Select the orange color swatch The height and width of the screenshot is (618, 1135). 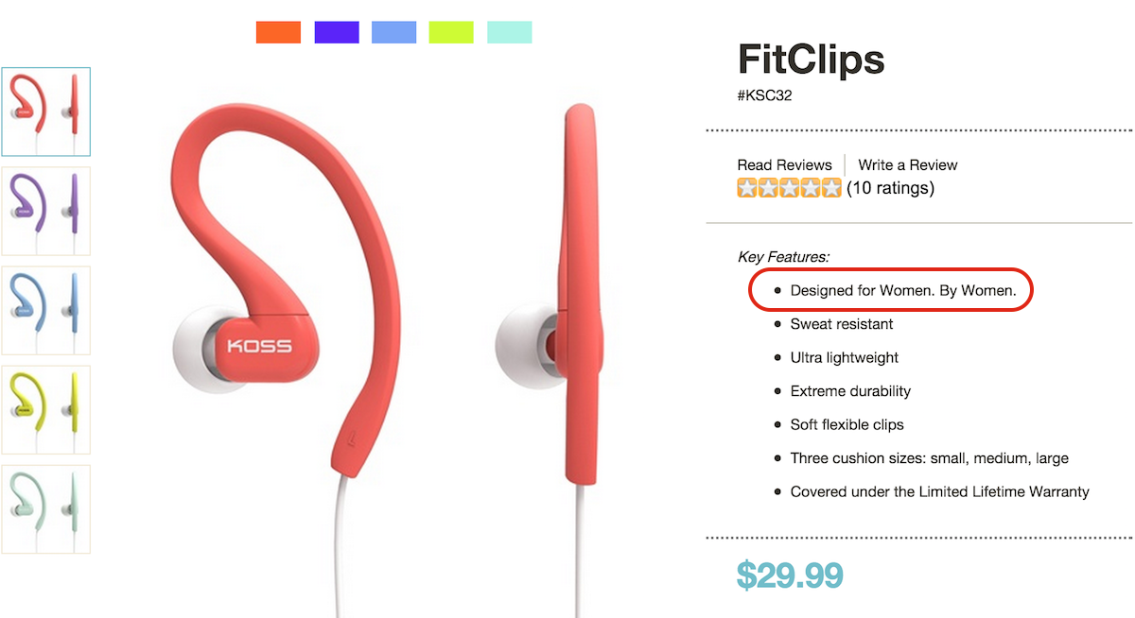[278, 32]
